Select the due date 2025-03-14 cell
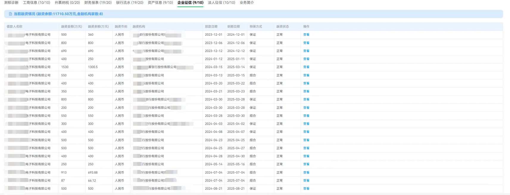Screen dimensions: 510x195 point(236,67)
